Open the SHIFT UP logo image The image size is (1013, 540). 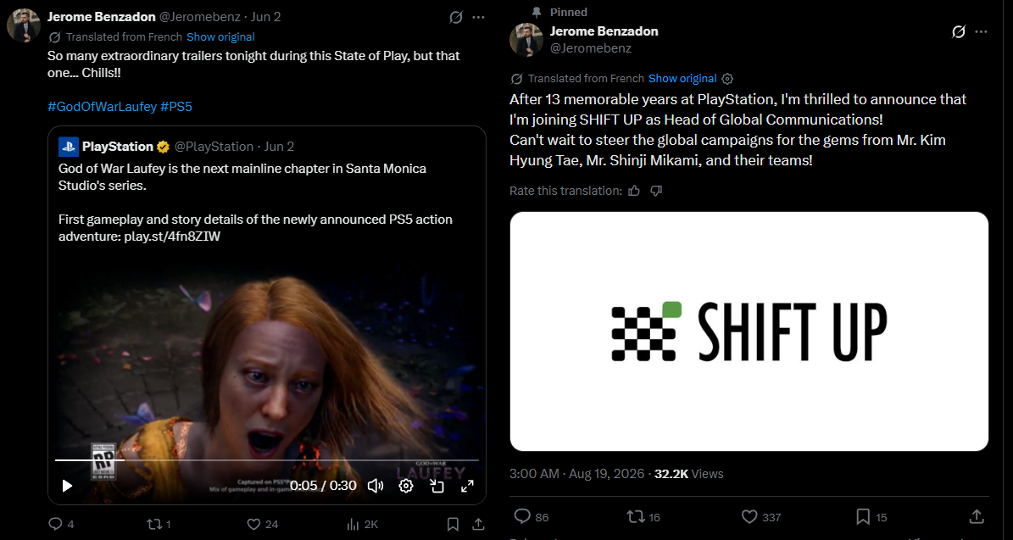pyautogui.click(x=749, y=331)
